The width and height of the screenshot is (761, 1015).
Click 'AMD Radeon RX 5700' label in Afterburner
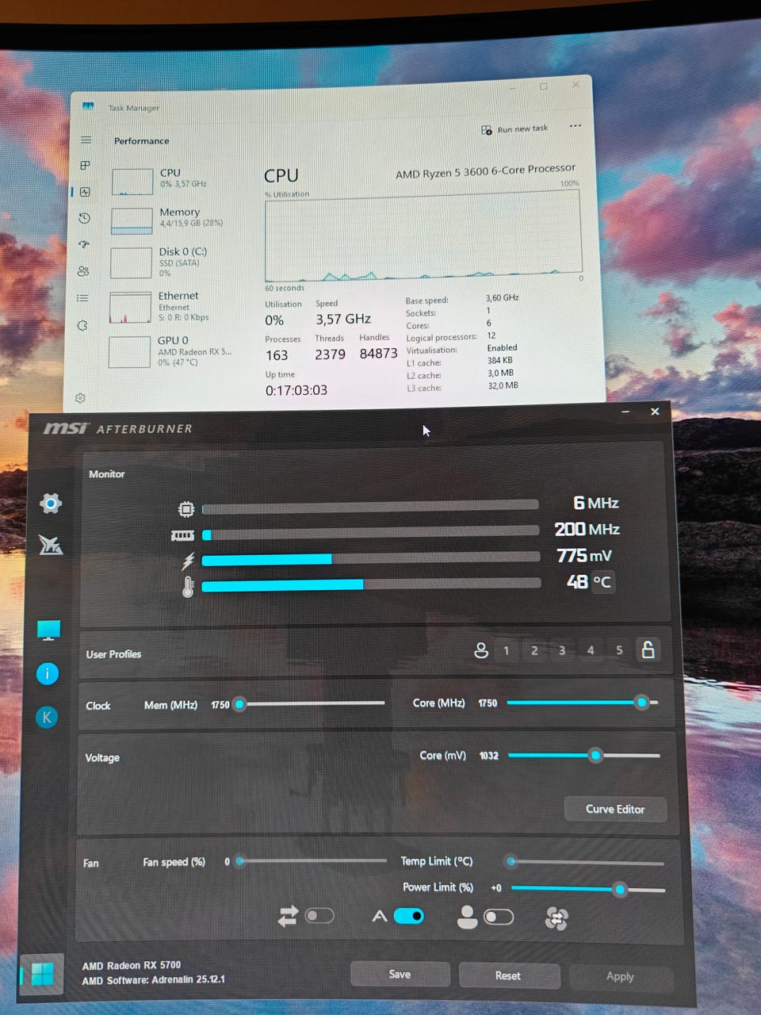(x=132, y=965)
